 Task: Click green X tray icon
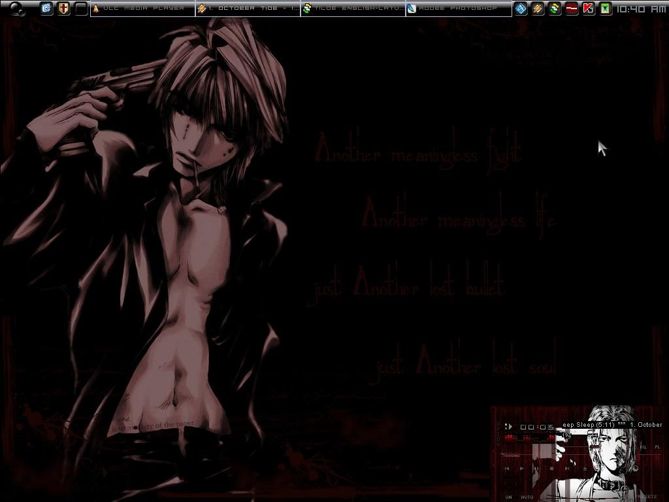(606, 8)
